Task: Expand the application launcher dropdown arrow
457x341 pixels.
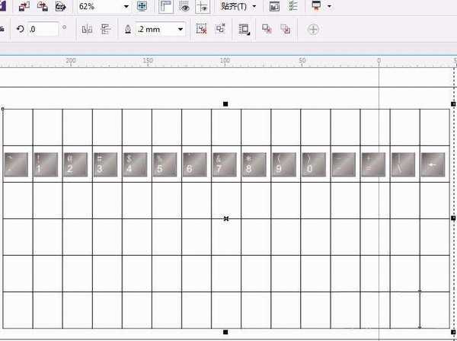Action: [329, 6]
